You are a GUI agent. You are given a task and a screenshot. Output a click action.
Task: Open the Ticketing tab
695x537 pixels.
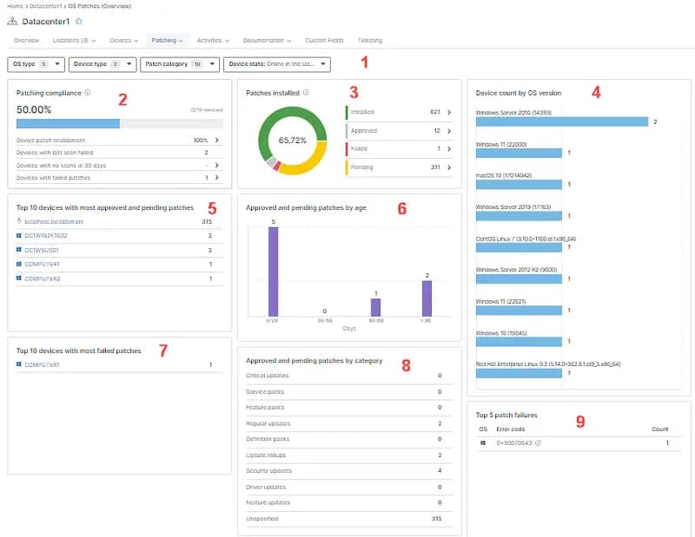371,39
